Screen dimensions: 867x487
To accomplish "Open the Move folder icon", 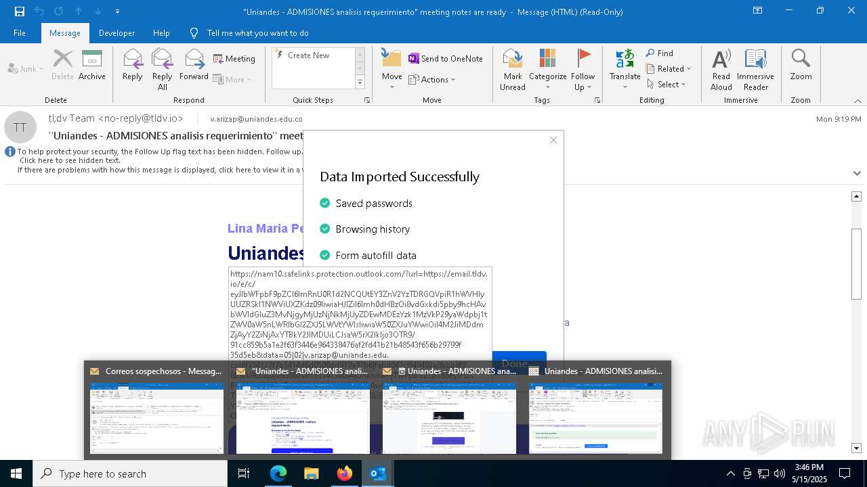I will point(392,58).
